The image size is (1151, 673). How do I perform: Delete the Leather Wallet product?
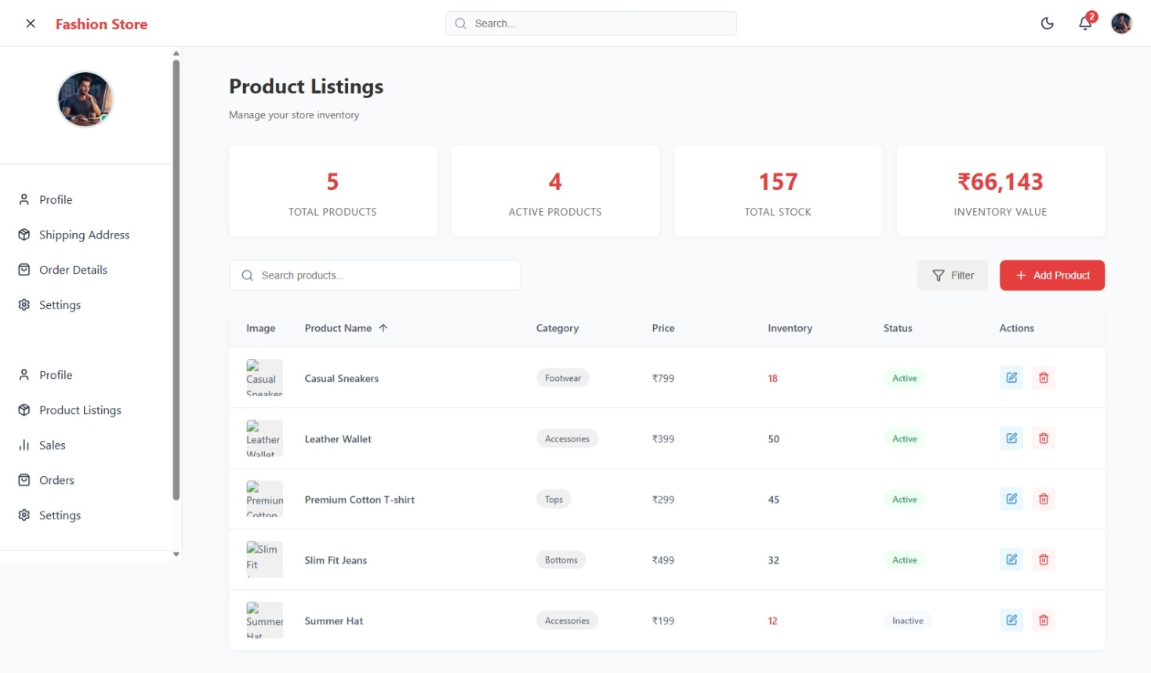coord(1044,438)
